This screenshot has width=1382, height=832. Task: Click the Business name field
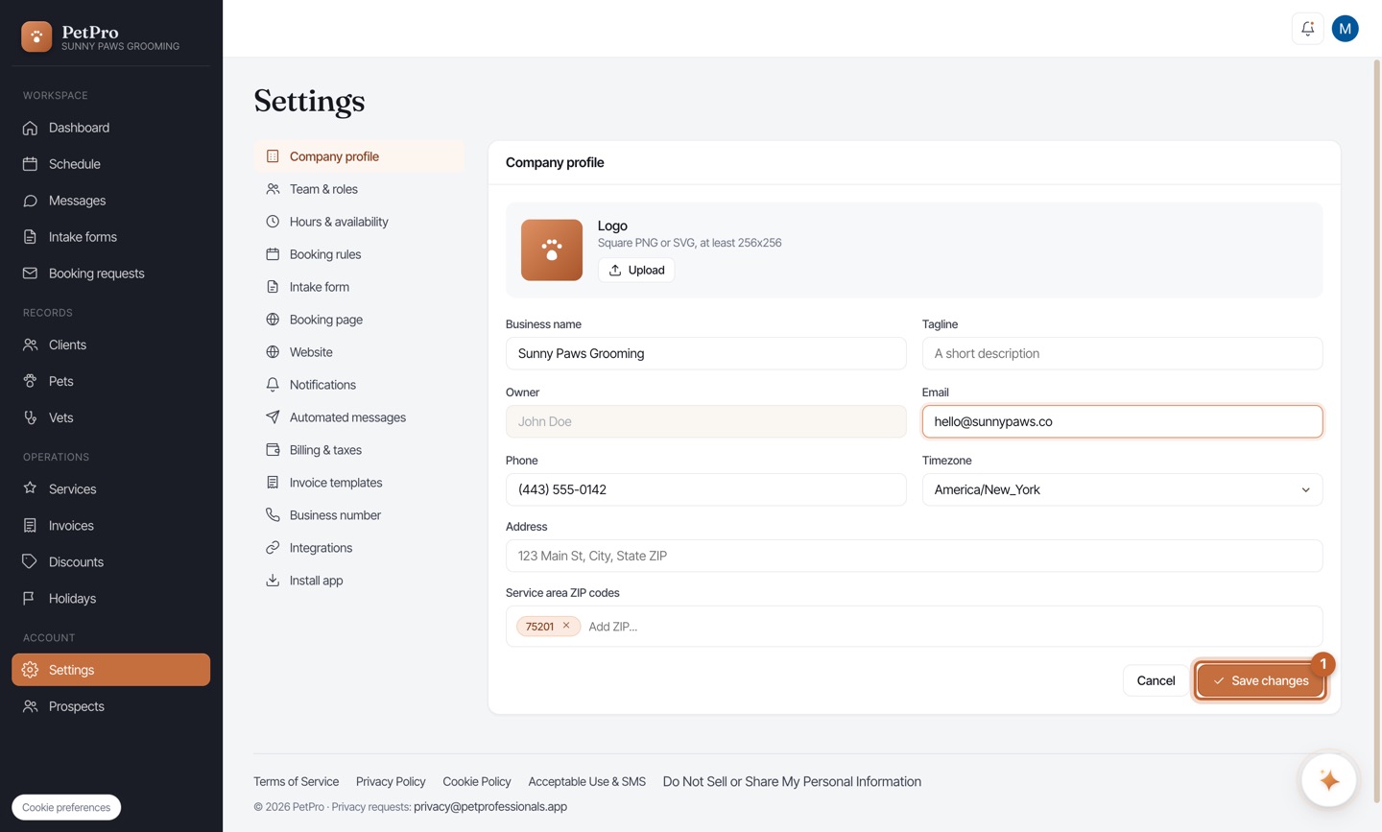click(705, 353)
